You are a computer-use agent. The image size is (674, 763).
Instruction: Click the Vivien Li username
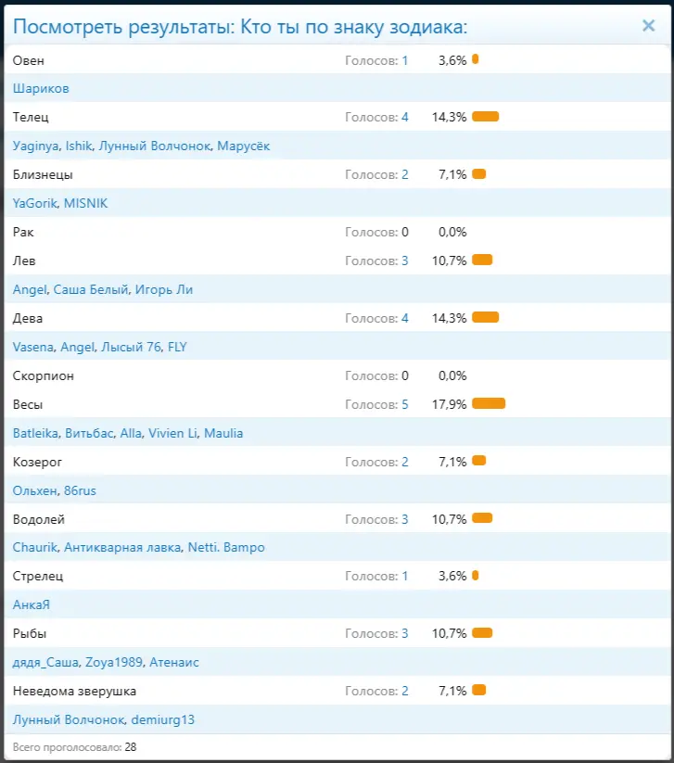[x=168, y=433]
